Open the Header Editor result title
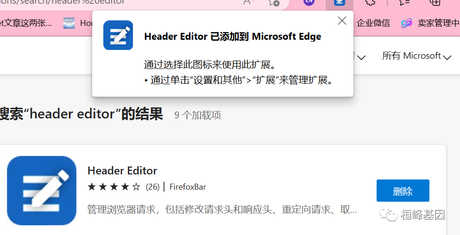 (x=122, y=171)
